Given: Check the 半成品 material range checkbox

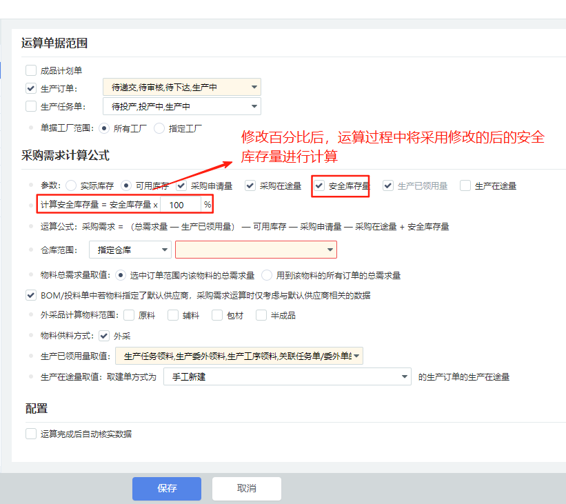Looking at the screenshot, I should 261,315.
